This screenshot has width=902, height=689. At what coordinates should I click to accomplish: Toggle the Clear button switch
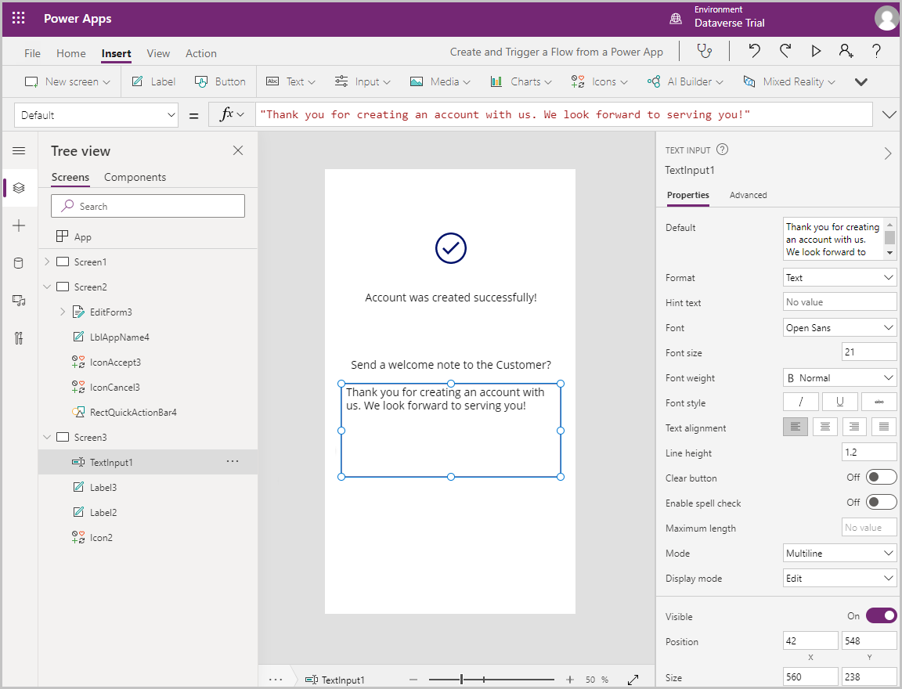coord(881,478)
